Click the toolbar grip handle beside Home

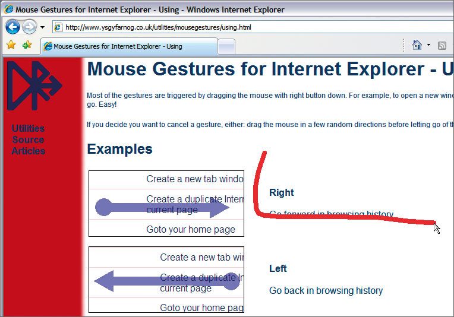(403, 45)
